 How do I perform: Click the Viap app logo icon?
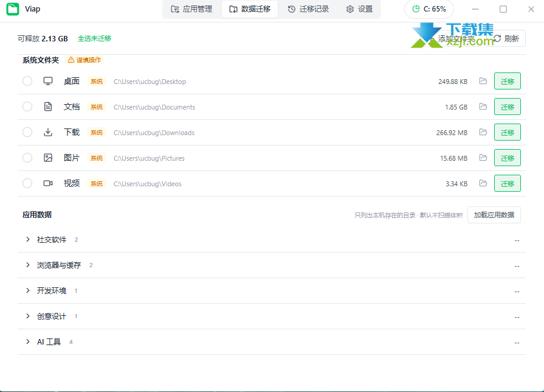point(13,9)
